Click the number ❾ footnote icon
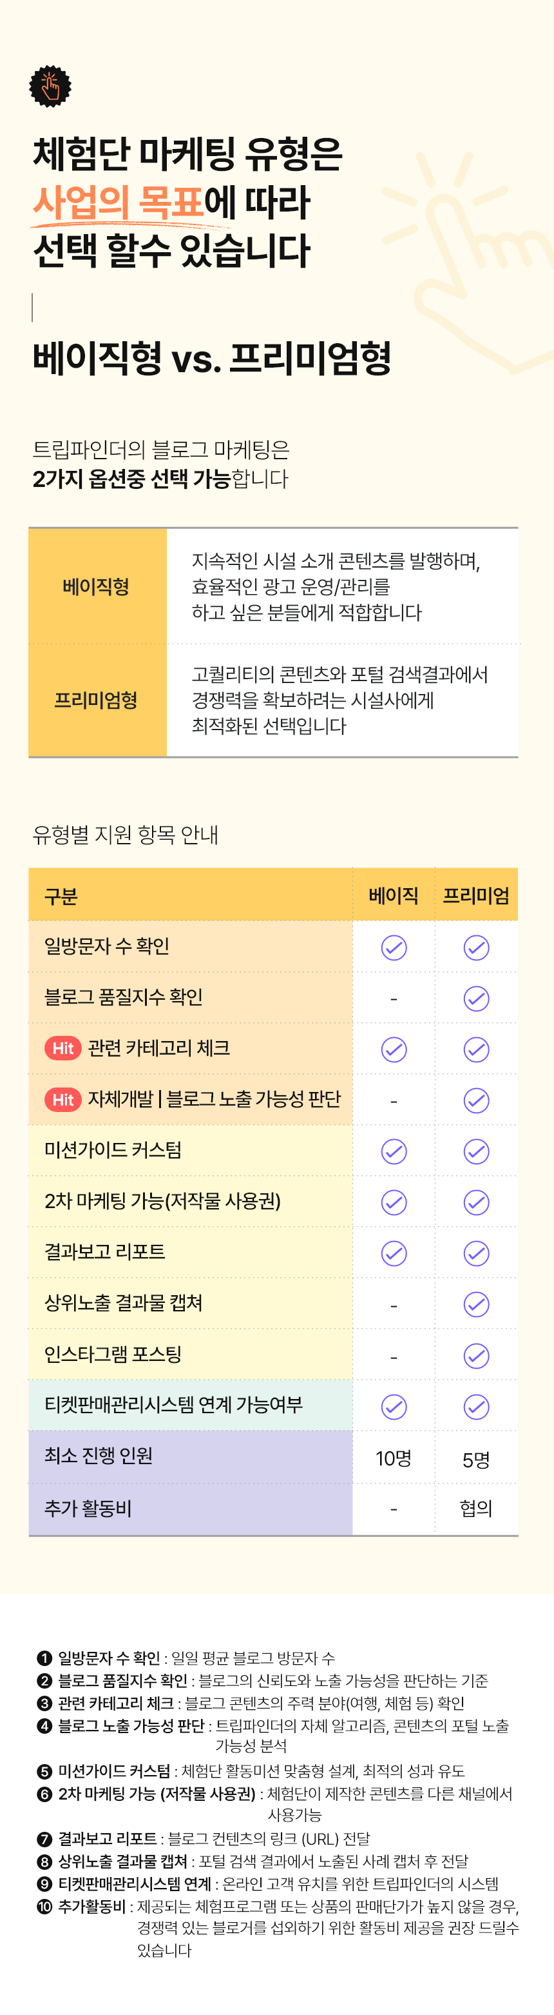This screenshot has height=2015, width=554. click(44, 1883)
